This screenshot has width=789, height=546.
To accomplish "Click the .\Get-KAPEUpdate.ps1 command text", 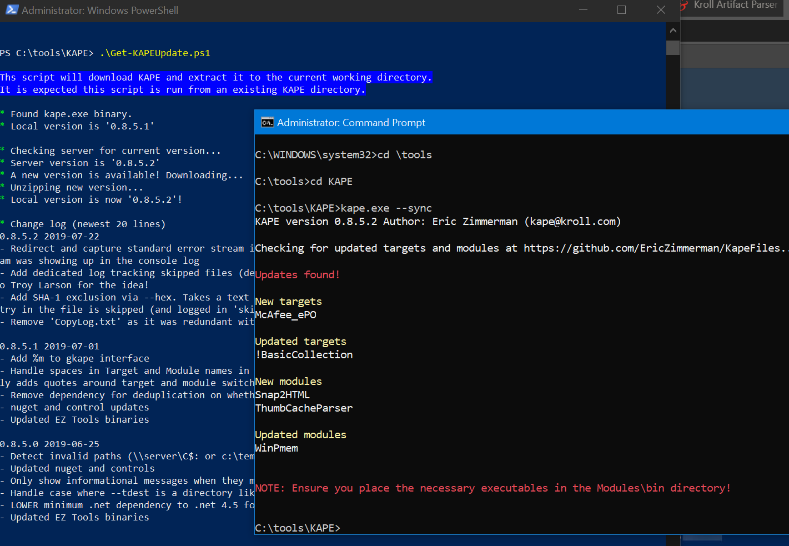I will [x=155, y=53].
